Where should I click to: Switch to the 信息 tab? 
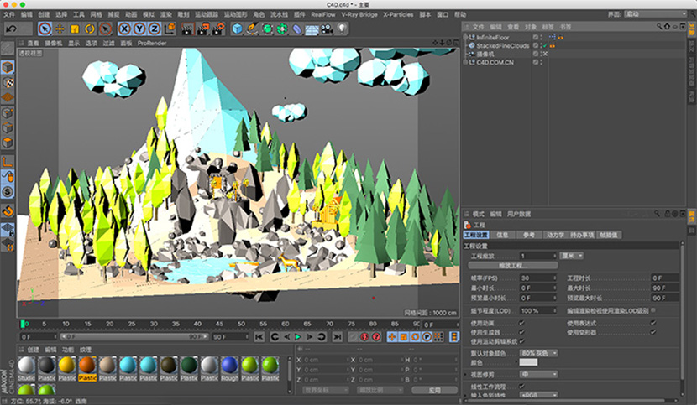pos(502,235)
